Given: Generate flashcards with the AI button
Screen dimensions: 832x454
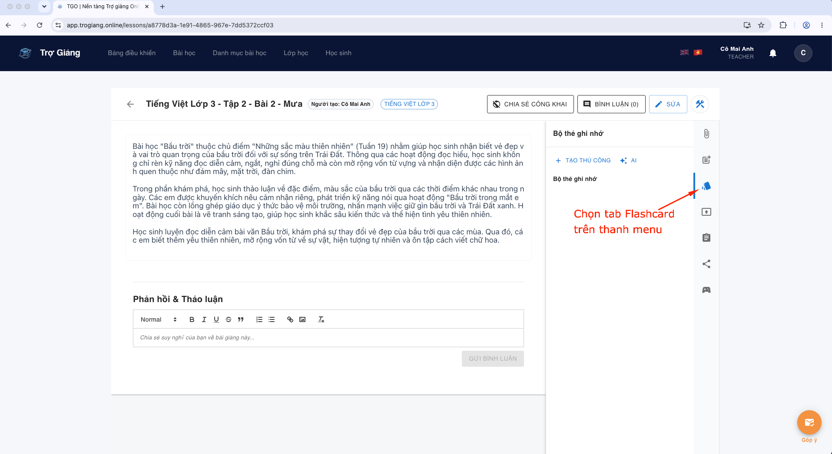Looking at the screenshot, I should click(x=628, y=161).
